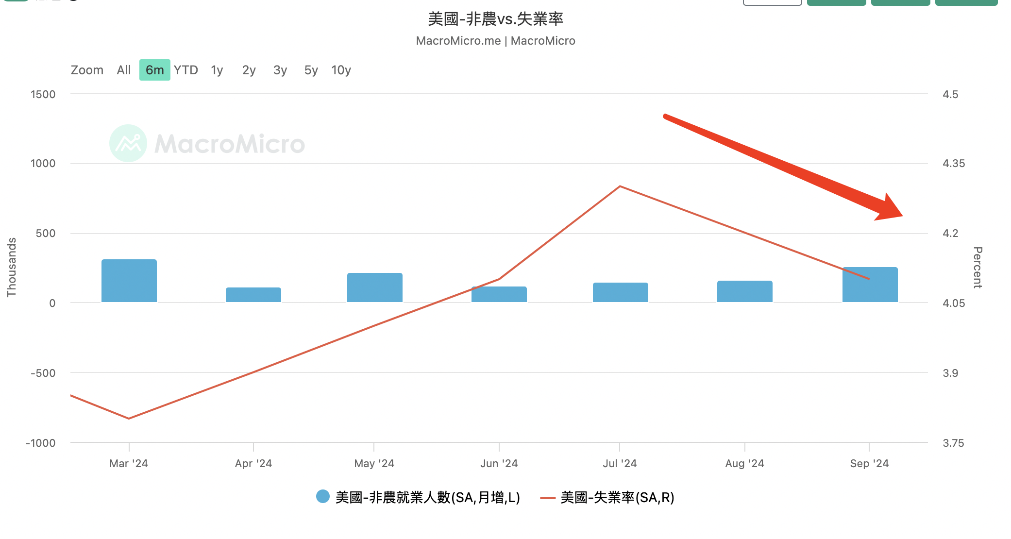
Task: Toggle 美國-非農就業人數 series label in legend
Action: [427, 497]
